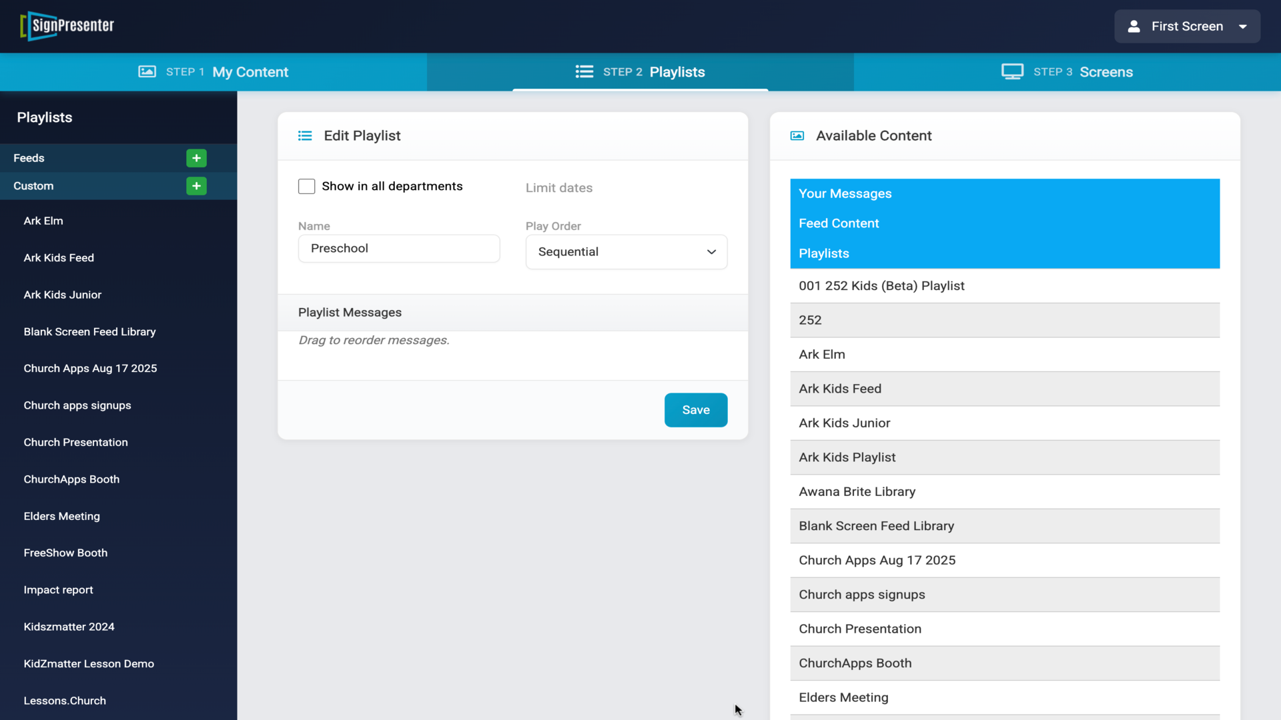Click the Screens monitor icon
Image resolution: width=1281 pixels, height=720 pixels.
(x=1012, y=72)
